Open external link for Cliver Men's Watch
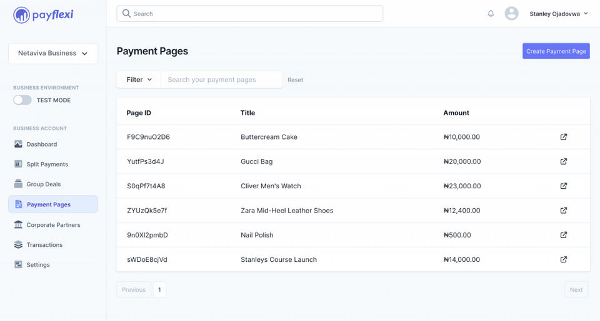This screenshot has height=321, width=600. click(x=563, y=186)
